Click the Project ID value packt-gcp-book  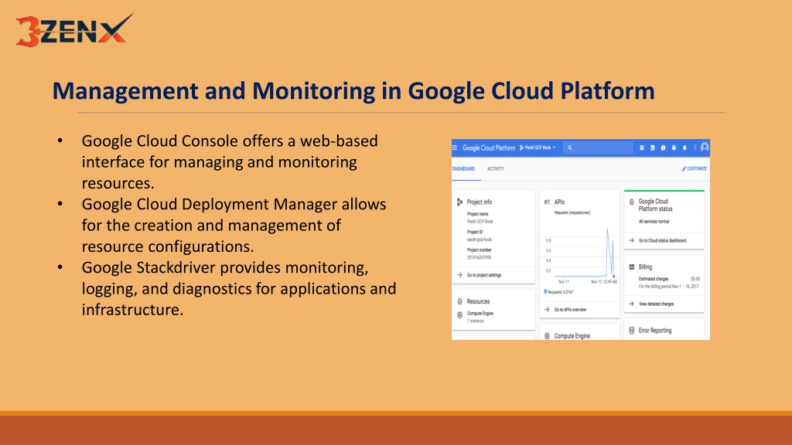(x=480, y=239)
